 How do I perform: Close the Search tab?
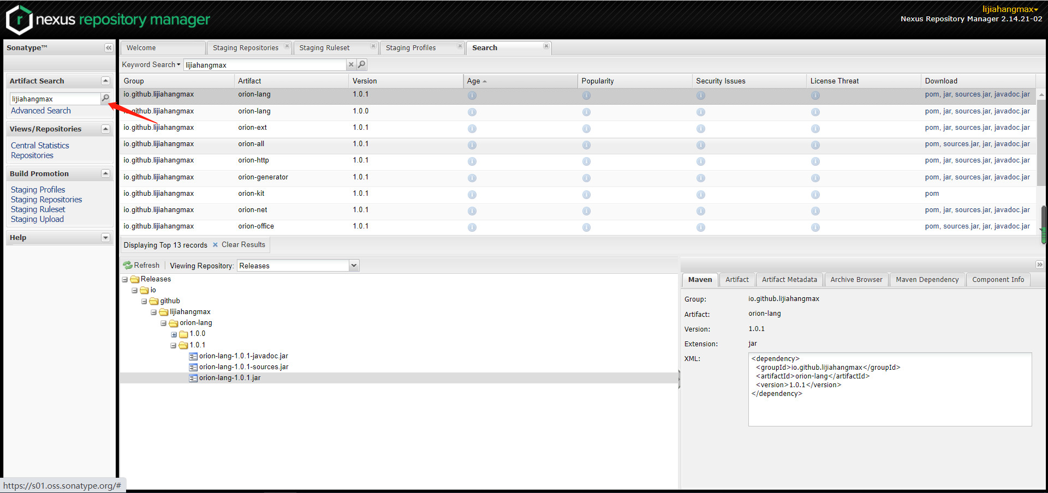coord(546,46)
